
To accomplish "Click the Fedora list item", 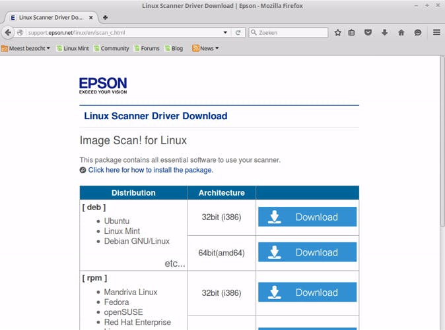I will click(116, 302).
